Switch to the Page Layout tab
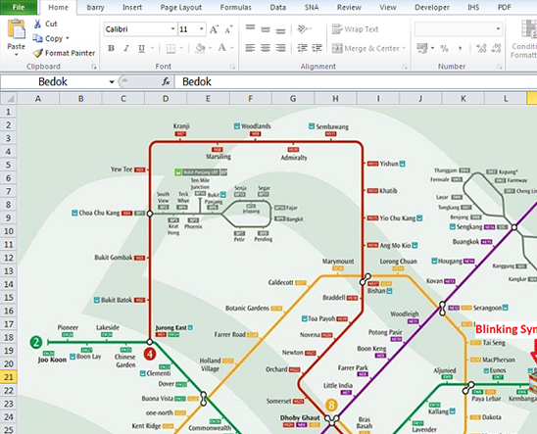 tap(181, 7)
